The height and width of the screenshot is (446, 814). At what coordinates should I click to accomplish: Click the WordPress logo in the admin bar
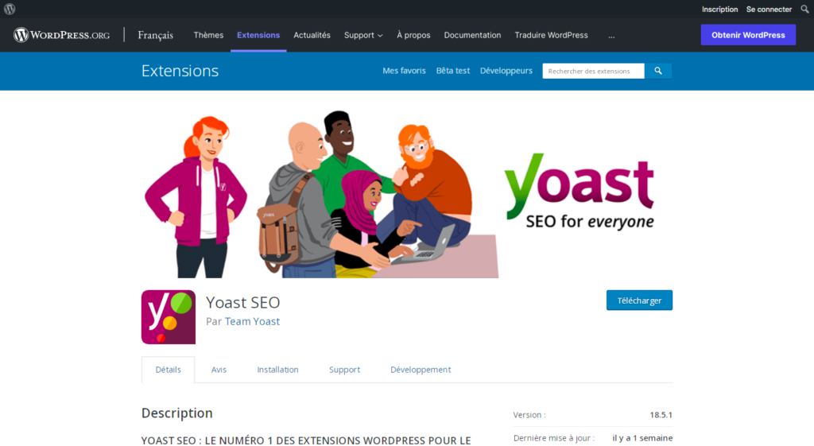click(10, 9)
